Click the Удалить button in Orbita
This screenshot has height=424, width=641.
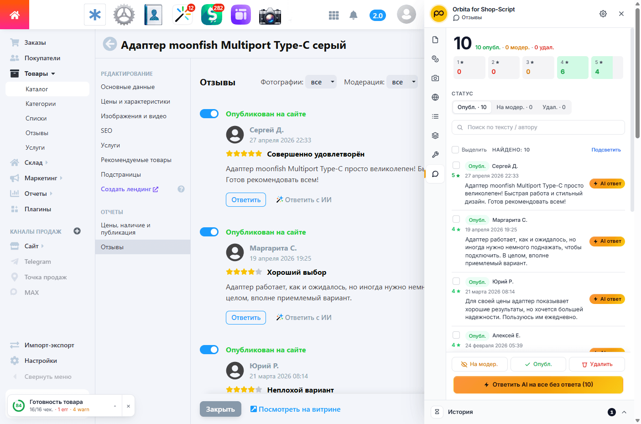click(x=597, y=364)
